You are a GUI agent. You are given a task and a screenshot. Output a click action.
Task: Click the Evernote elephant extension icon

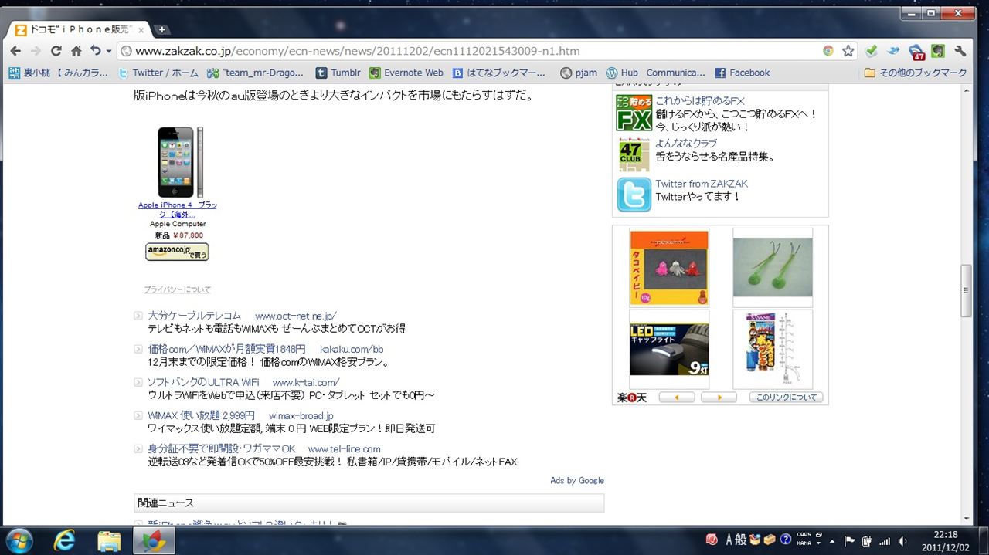tap(938, 51)
